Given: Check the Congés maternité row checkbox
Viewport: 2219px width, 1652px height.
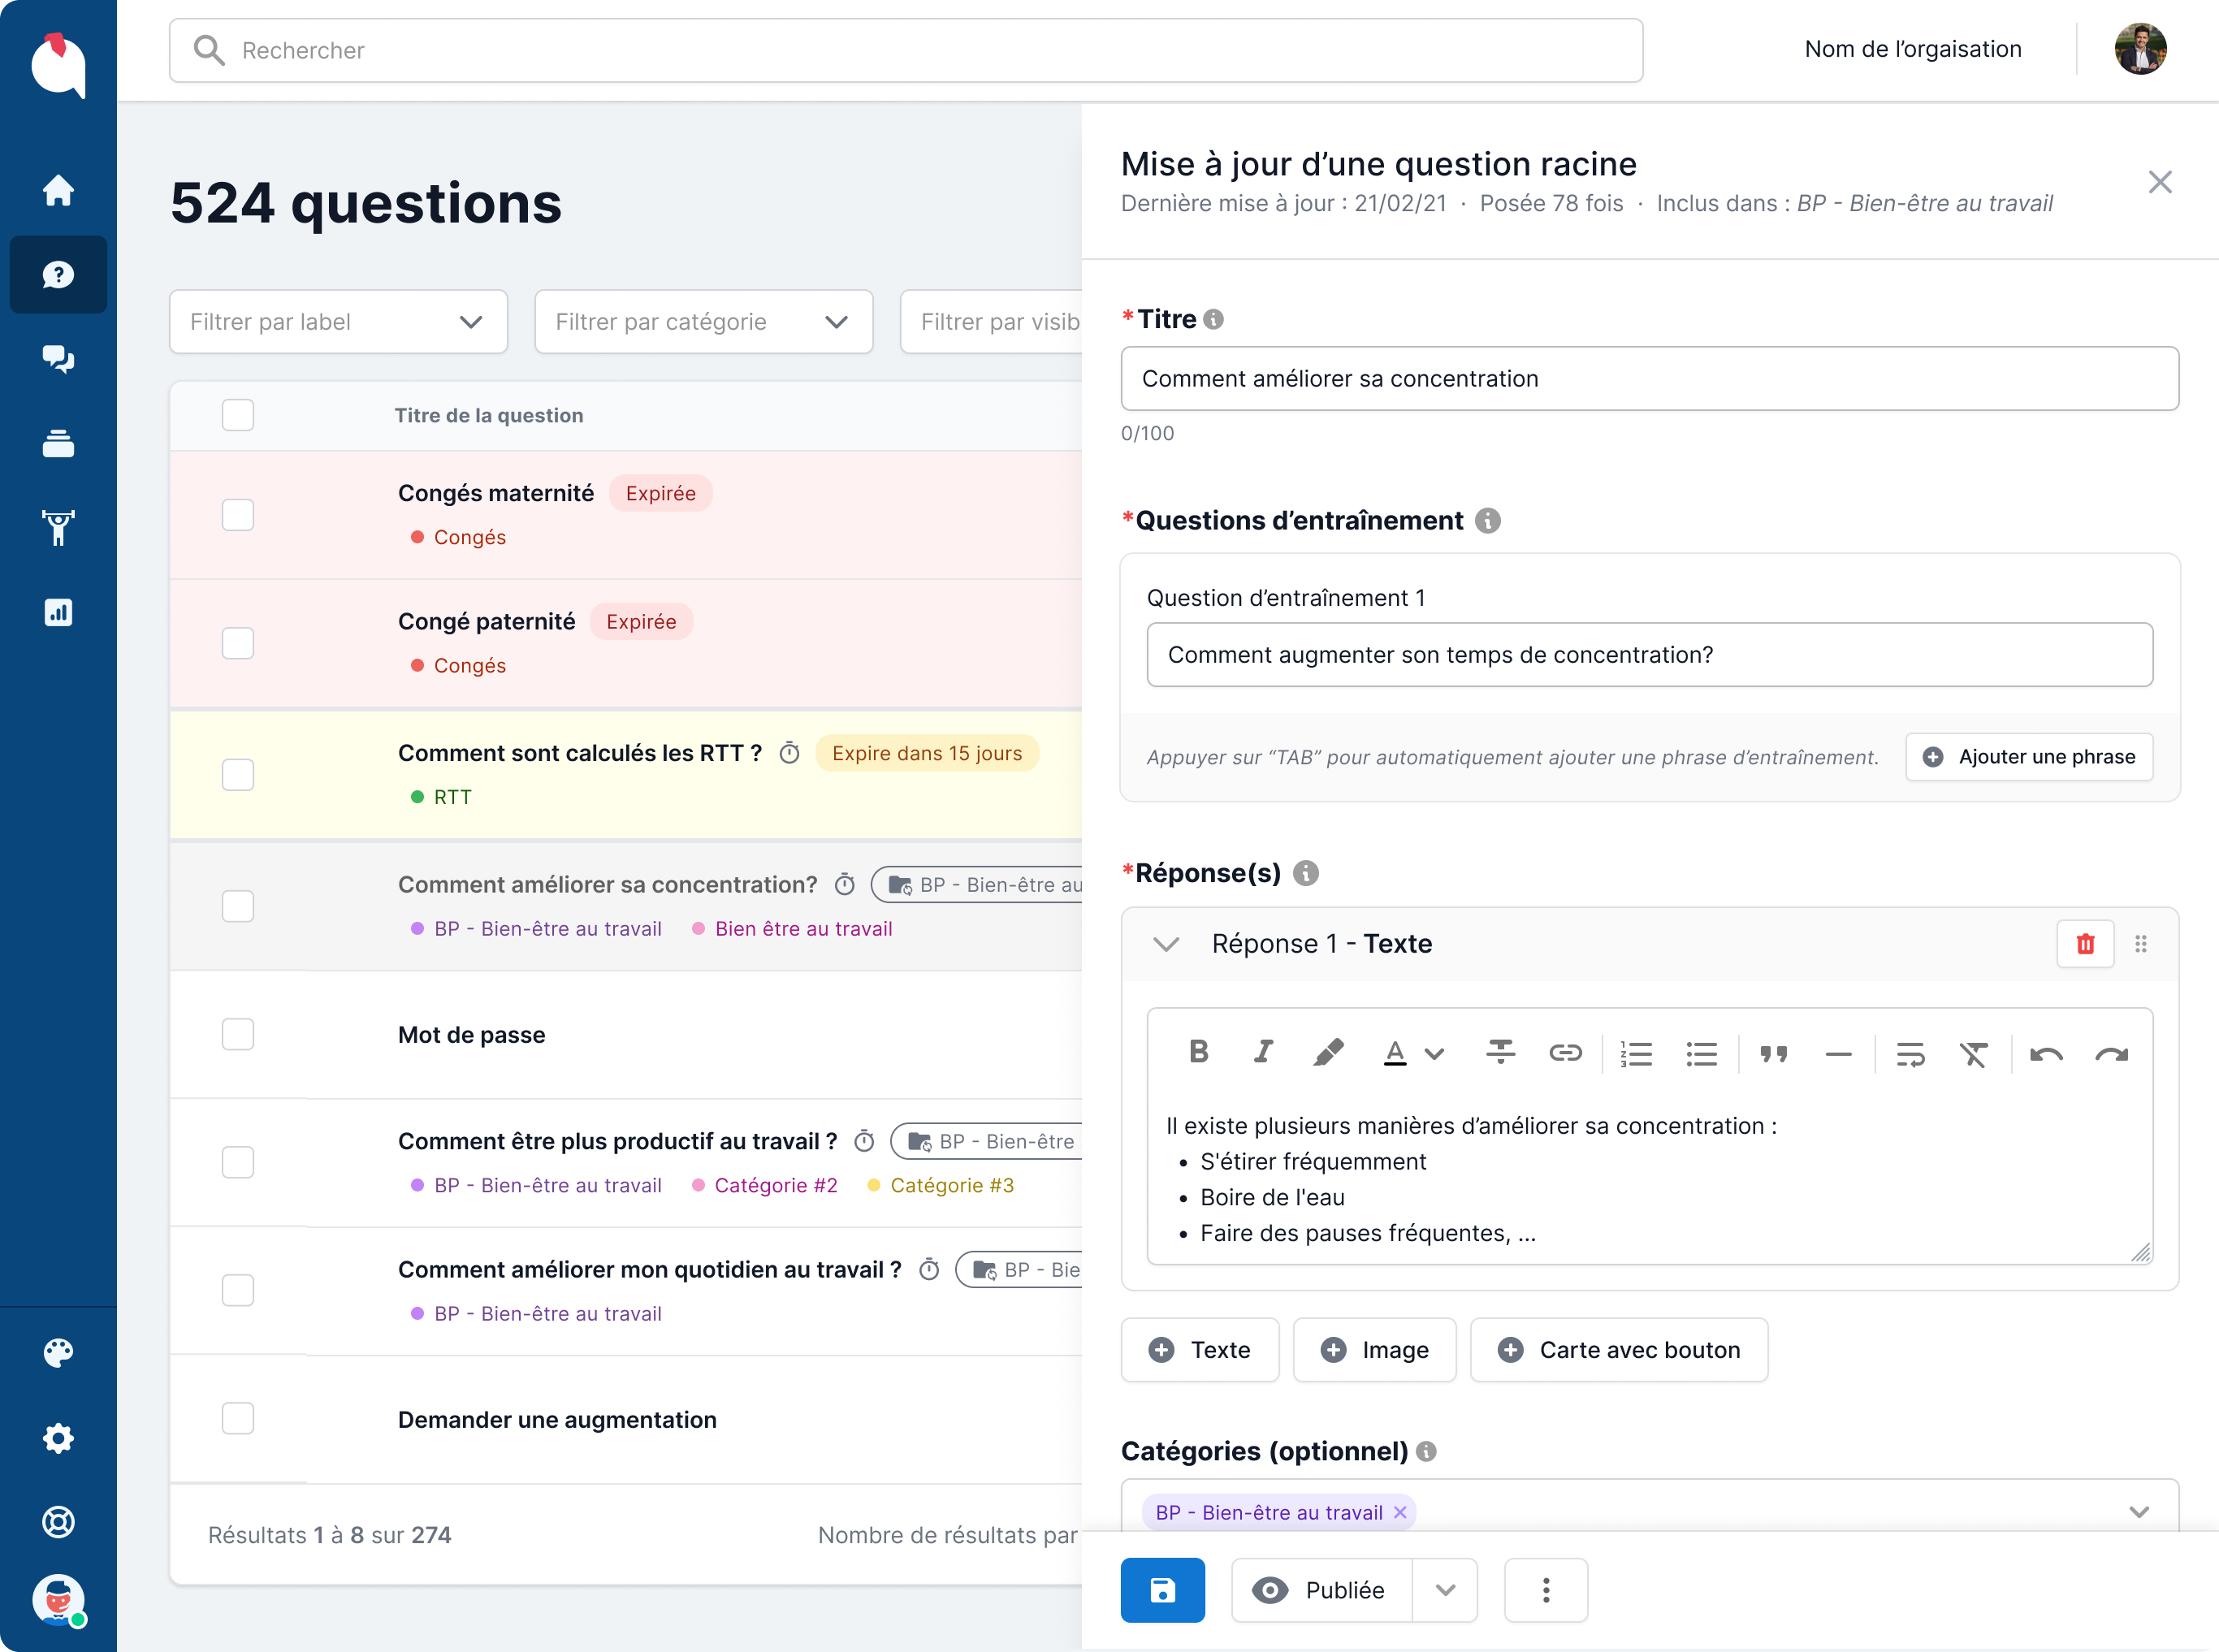Looking at the screenshot, I should pyautogui.click(x=237, y=515).
